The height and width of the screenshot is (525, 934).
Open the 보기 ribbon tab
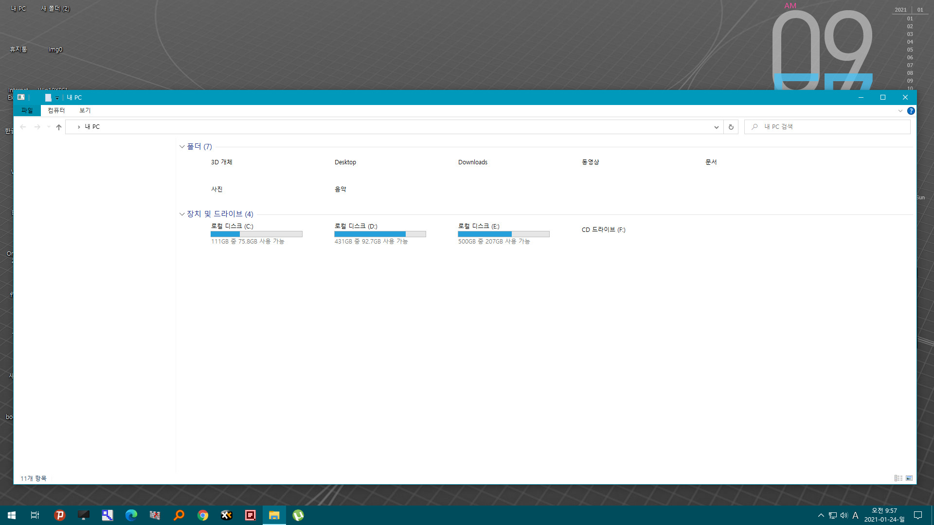85,110
